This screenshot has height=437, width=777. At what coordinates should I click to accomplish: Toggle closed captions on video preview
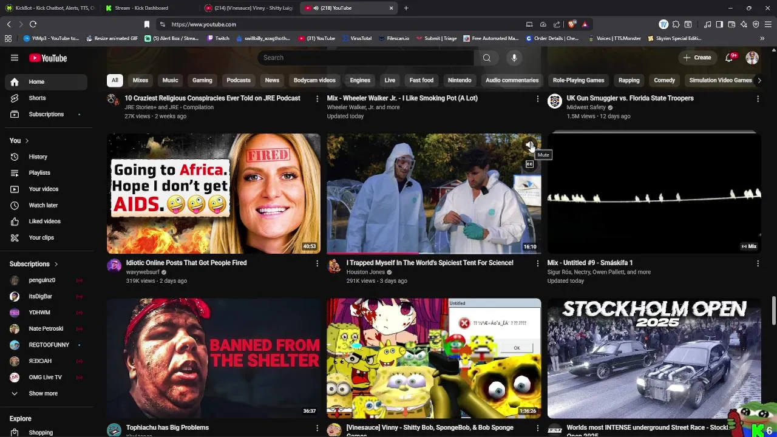[x=529, y=164]
